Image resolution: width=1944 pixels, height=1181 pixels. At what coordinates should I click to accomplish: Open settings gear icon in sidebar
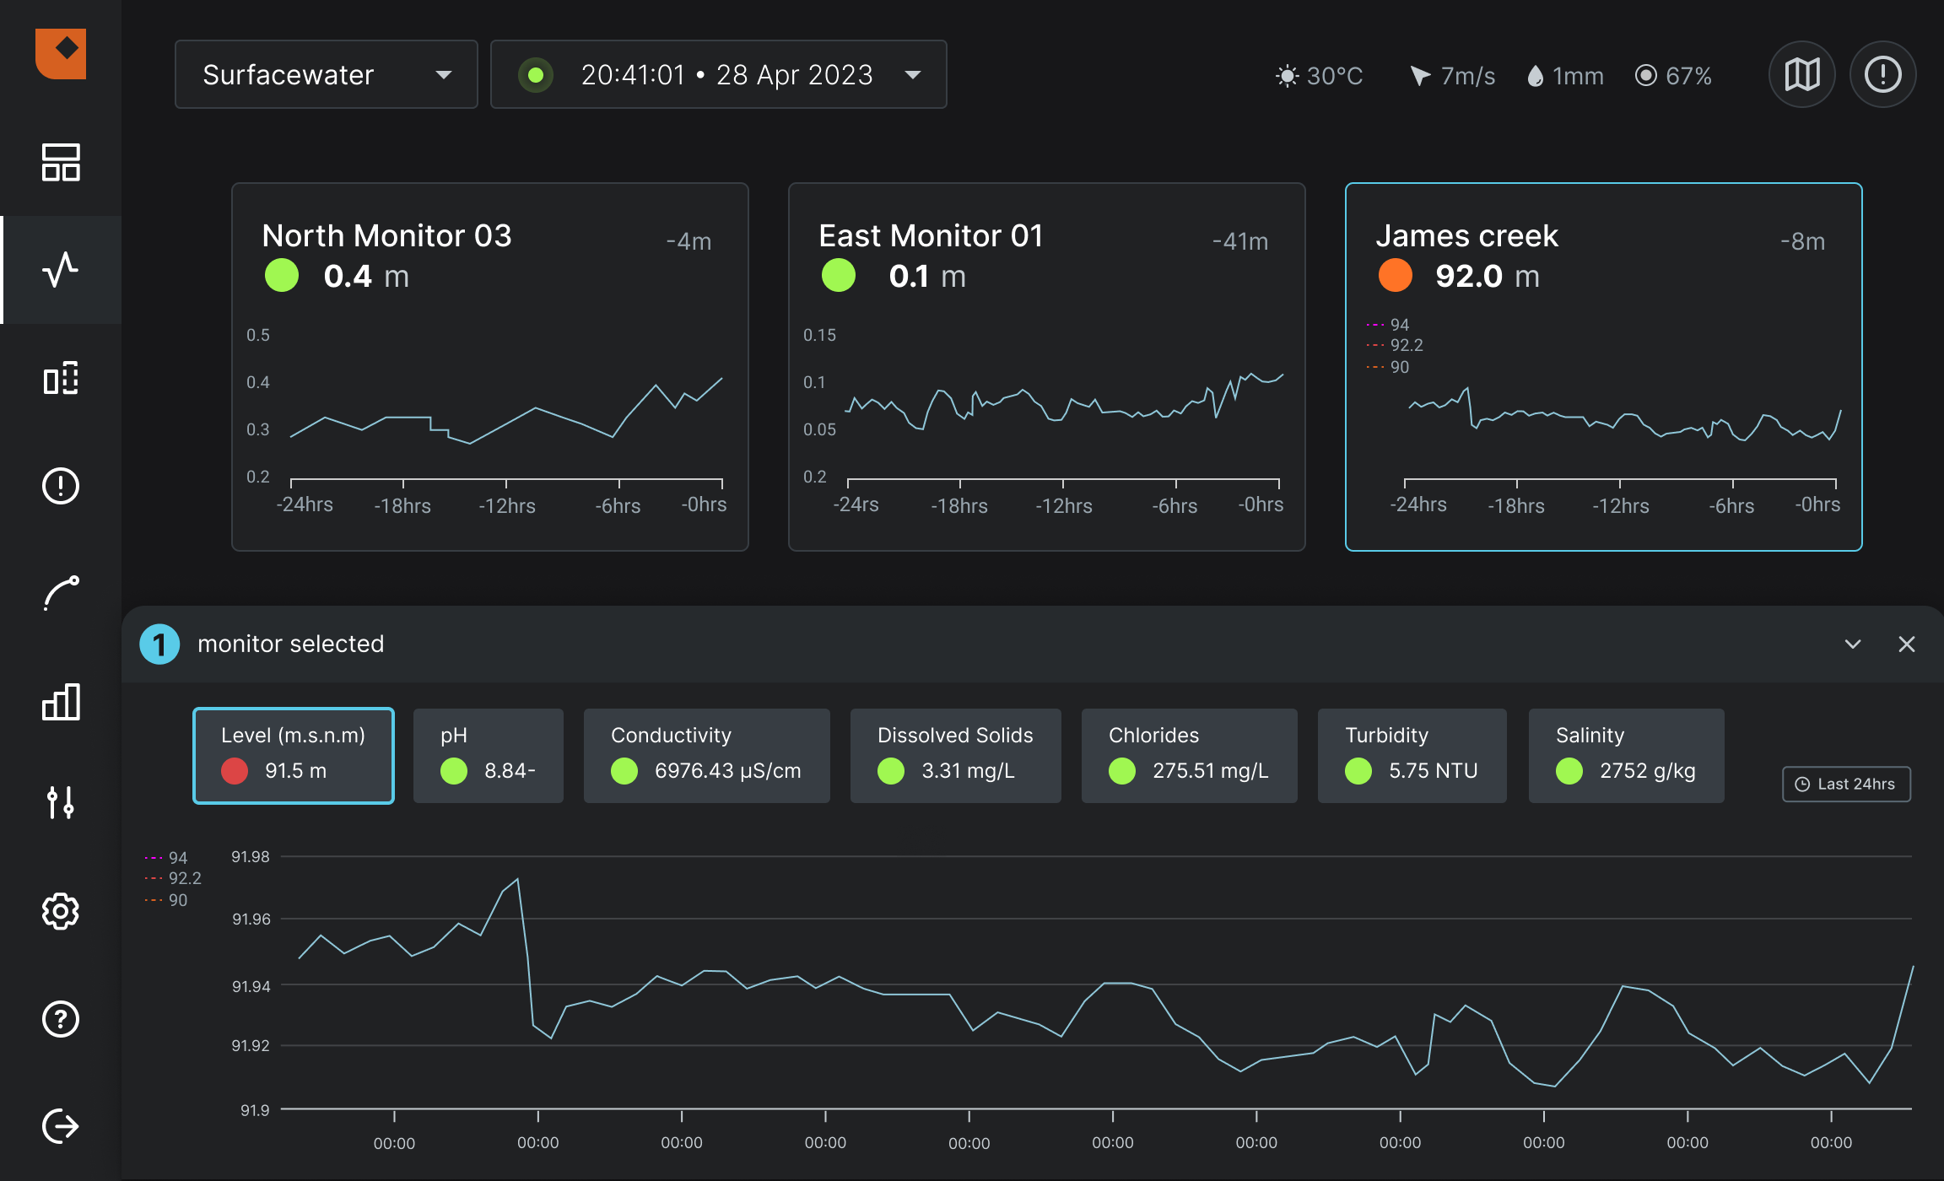61,911
